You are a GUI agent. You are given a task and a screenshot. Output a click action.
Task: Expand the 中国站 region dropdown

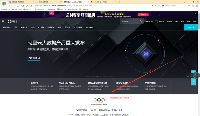point(149,21)
